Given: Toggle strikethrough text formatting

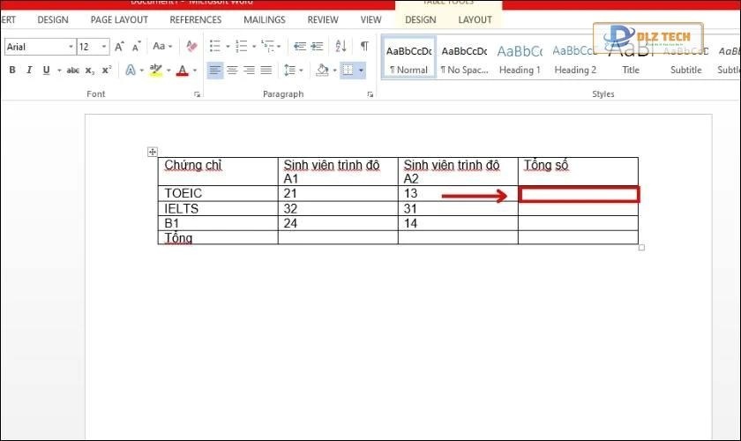Looking at the screenshot, I should point(73,71).
